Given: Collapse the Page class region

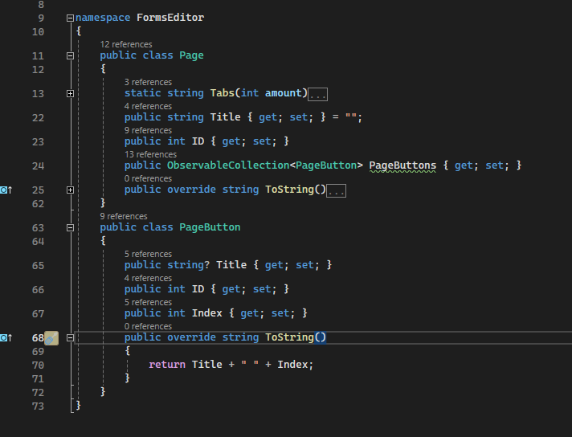Looking at the screenshot, I should click(71, 56).
